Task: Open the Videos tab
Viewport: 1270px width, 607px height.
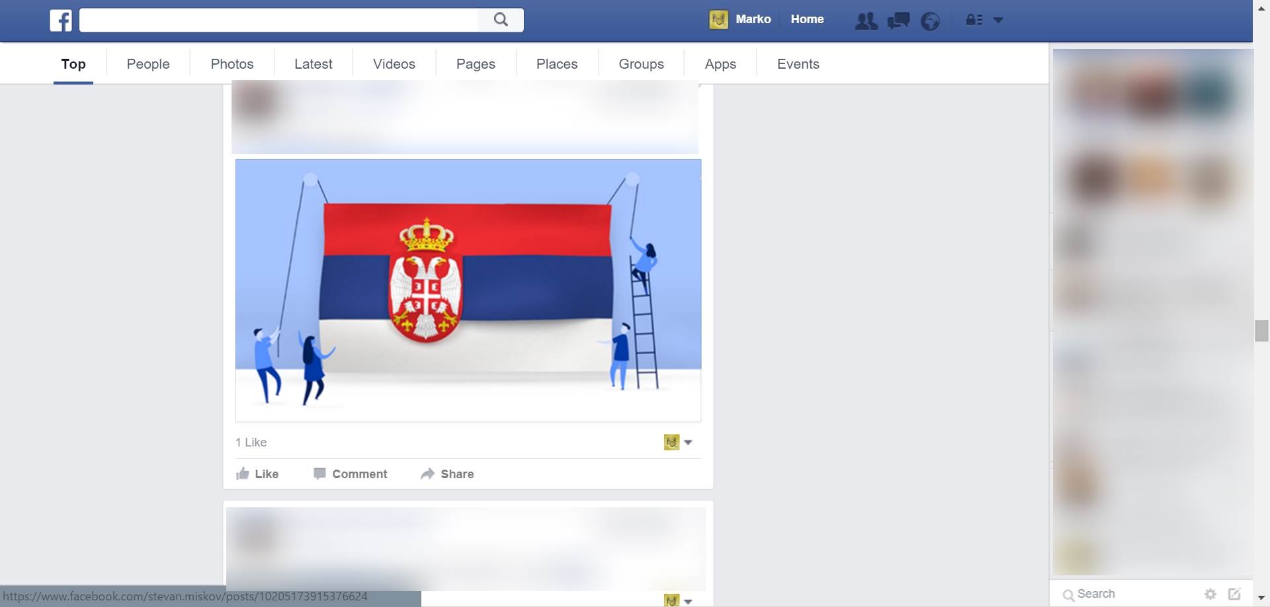Action: coord(394,64)
